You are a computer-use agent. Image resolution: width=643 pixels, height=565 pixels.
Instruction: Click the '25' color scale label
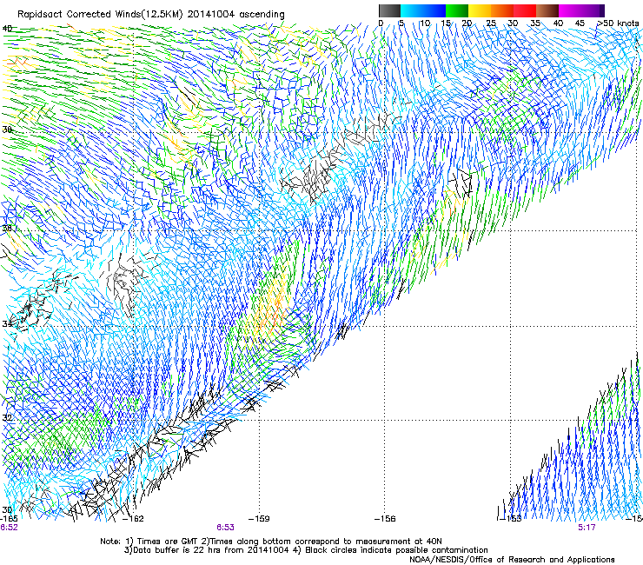click(x=491, y=23)
